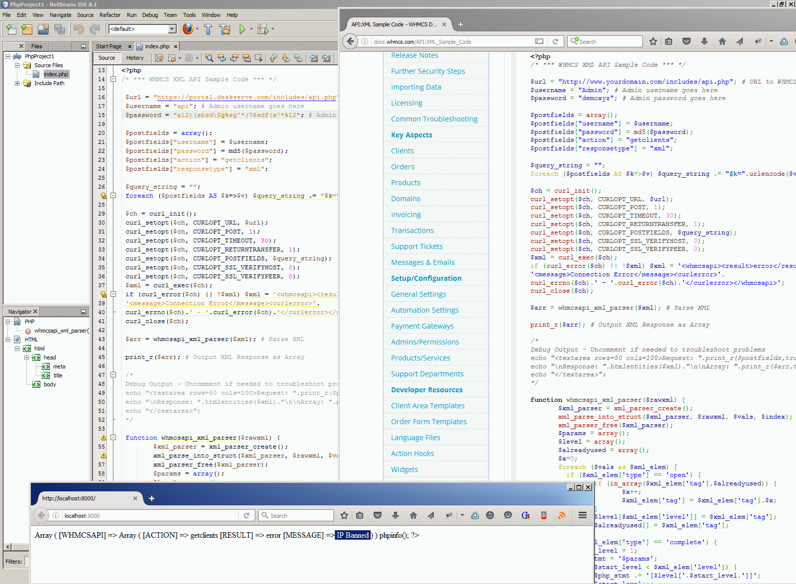The width and height of the screenshot is (796, 584).
Task: Click the Build Project hammer icon
Action: tap(208, 29)
